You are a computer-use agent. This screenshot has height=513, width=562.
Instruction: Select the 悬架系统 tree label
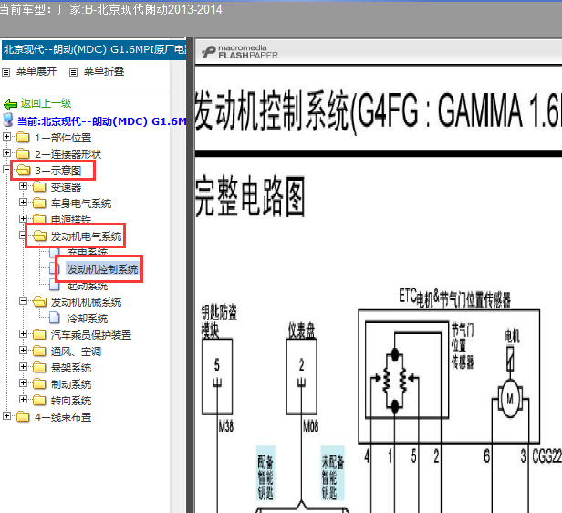(71, 368)
